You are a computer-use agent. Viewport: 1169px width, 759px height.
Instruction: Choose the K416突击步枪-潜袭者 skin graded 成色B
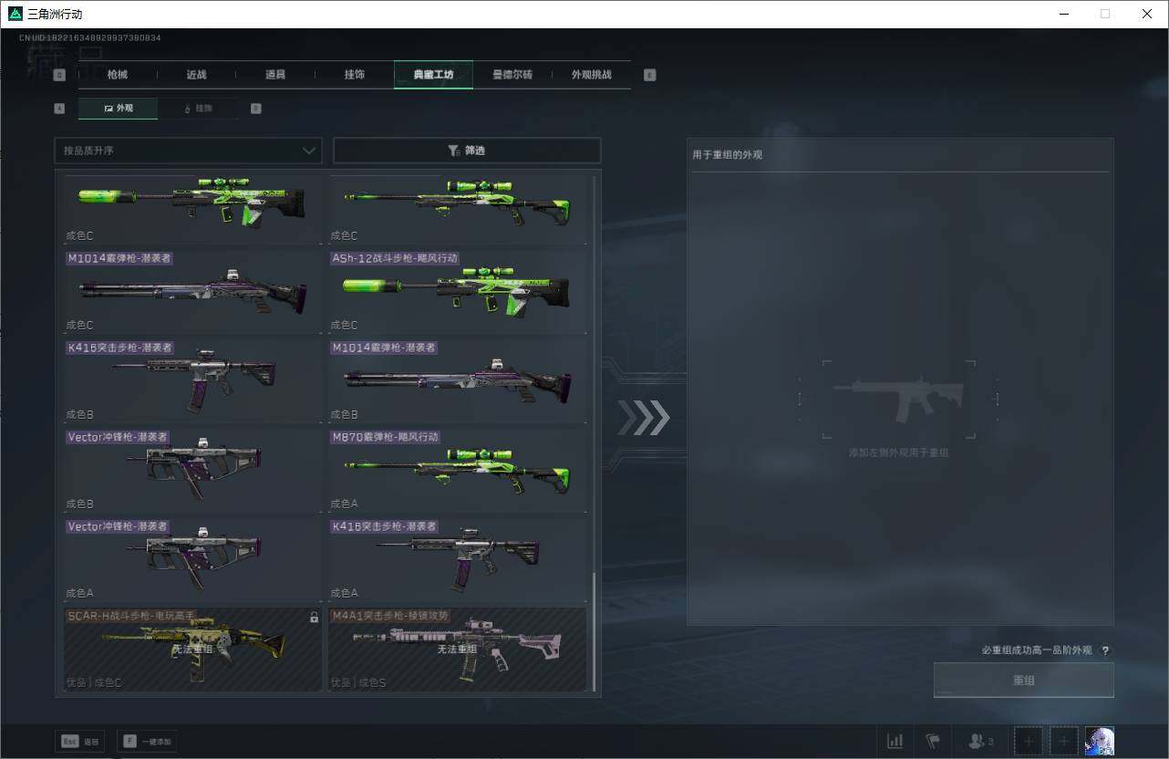pyautogui.click(x=192, y=380)
